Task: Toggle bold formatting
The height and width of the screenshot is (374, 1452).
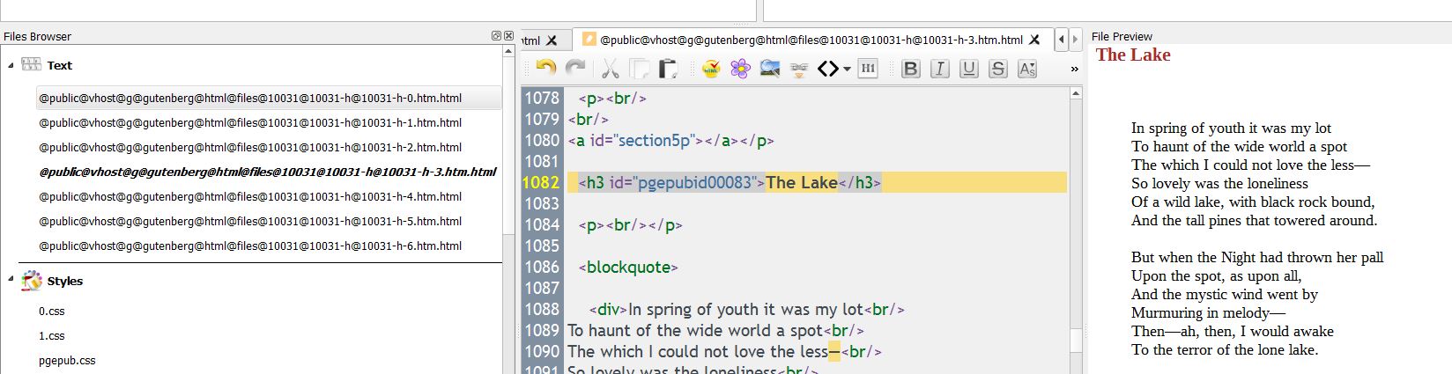Action: [x=910, y=68]
